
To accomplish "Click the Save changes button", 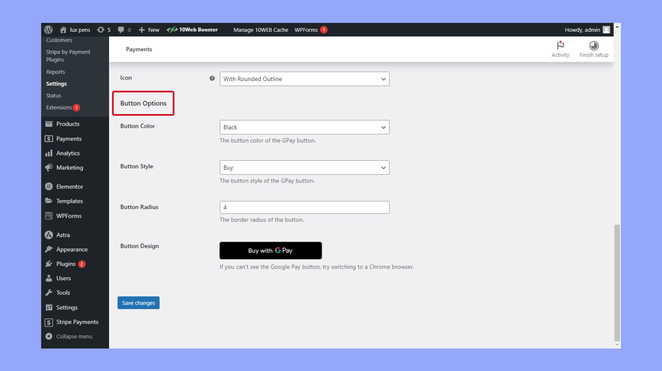I will coord(138,303).
